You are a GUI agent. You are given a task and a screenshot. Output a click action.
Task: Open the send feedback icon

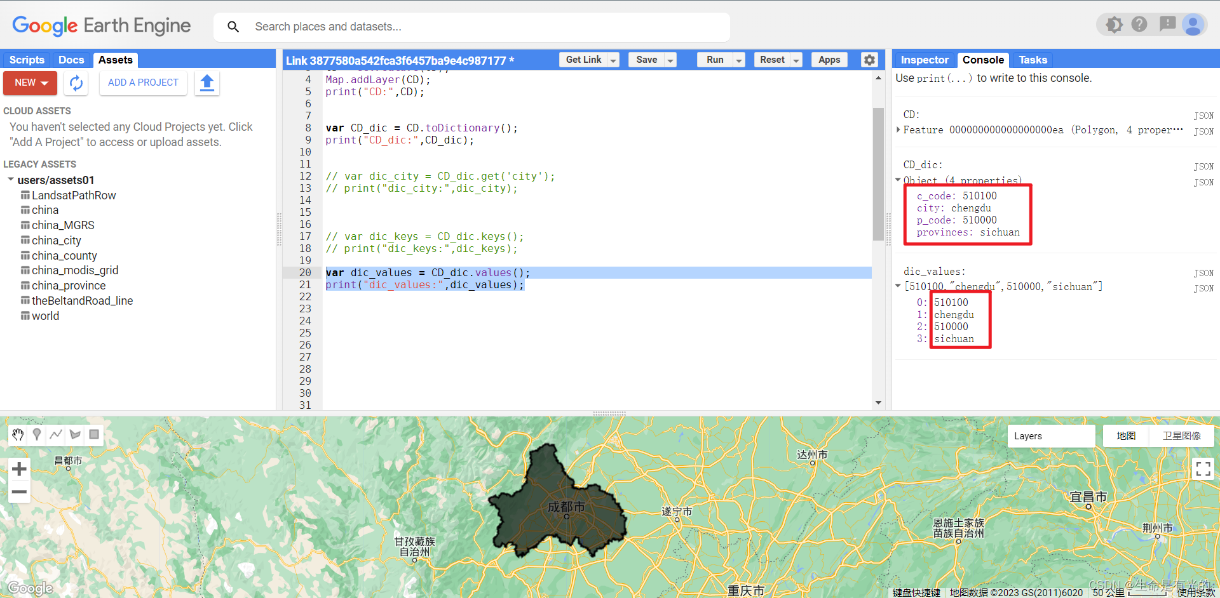tap(1167, 24)
